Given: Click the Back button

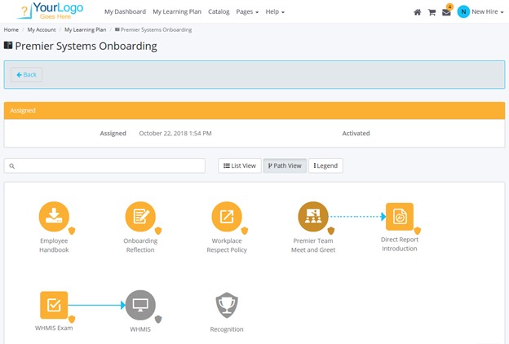Looking at the screenshot, I should (27, 74).
